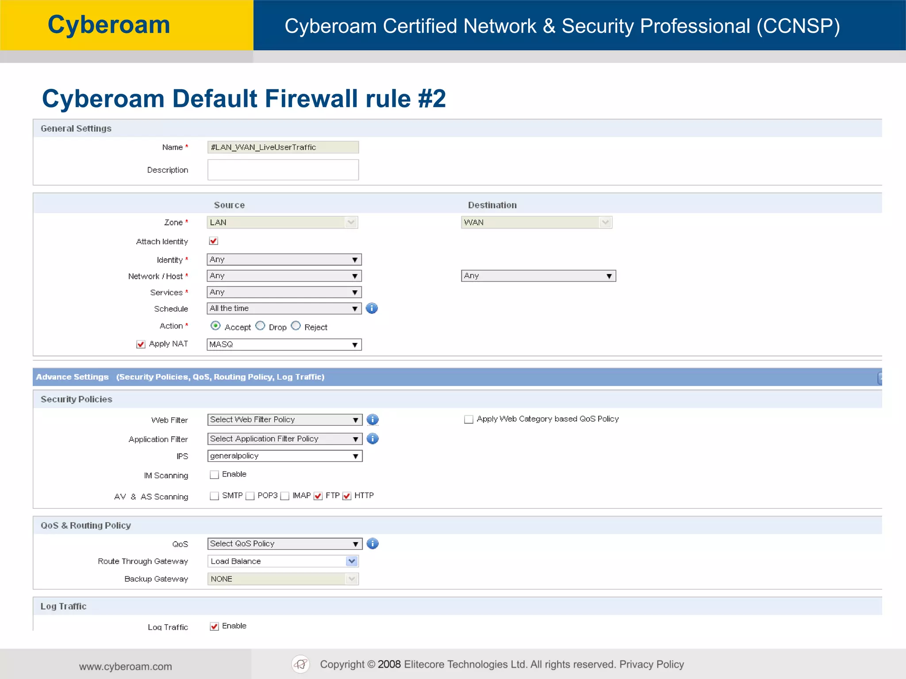Click the Advance Settings header bar
The height and width of the screenshot is (679, 906).
[457, 377]
